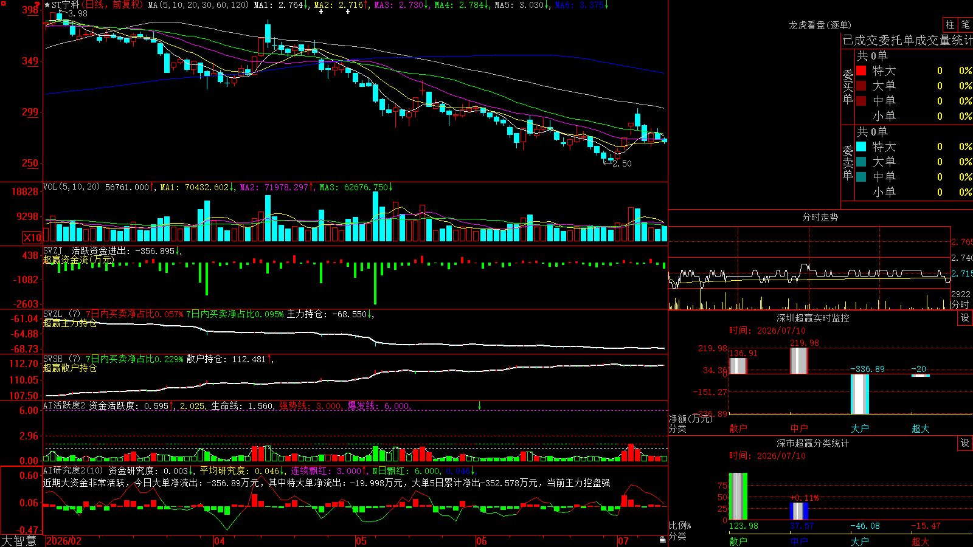Image resolution: width=973 pixels, height=547 pixels.
Task: Click the 3.98 high price annotation
Action: (x=78, y=13)
